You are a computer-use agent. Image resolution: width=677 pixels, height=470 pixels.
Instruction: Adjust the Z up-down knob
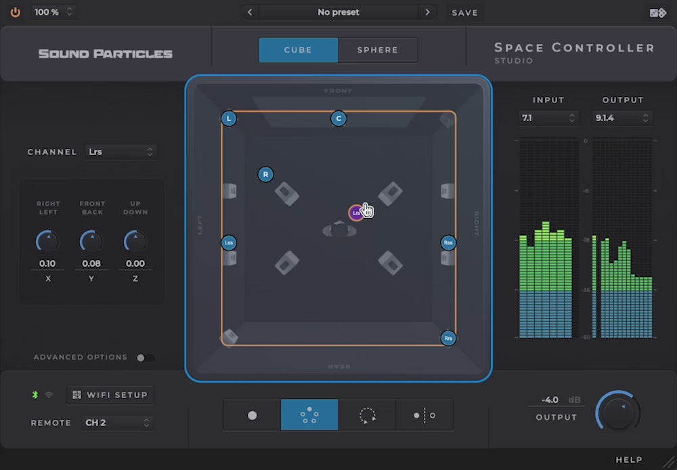pyautogui.click(x=135, y=241)
